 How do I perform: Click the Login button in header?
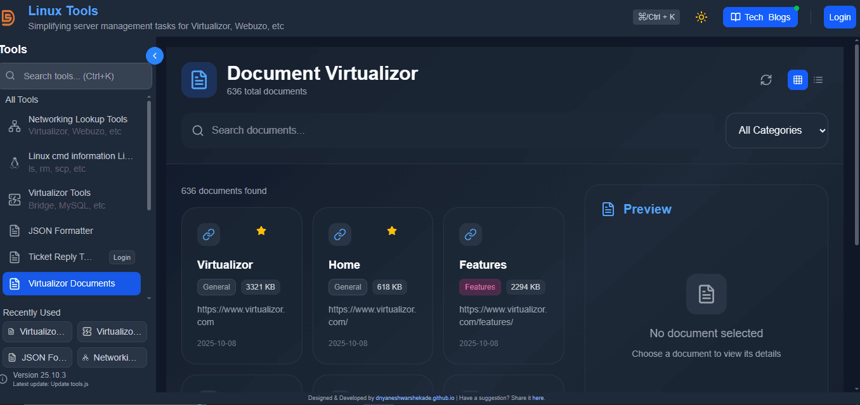(840, 17)
